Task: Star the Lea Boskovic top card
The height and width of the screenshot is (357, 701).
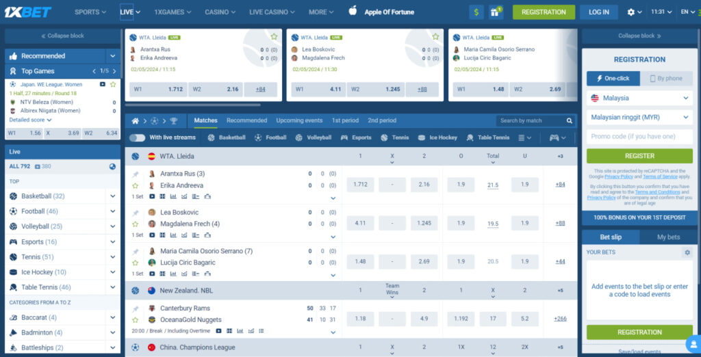Action: coord(435,37)
